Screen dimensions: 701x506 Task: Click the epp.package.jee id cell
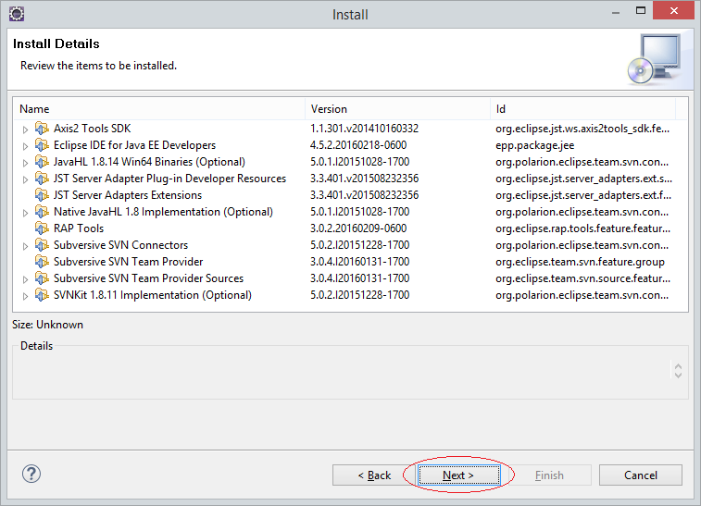point(534,145)
